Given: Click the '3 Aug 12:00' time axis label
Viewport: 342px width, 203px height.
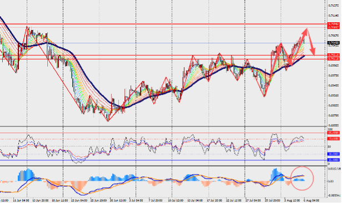Looking at the screenshot, I should (x=291, y=200).
